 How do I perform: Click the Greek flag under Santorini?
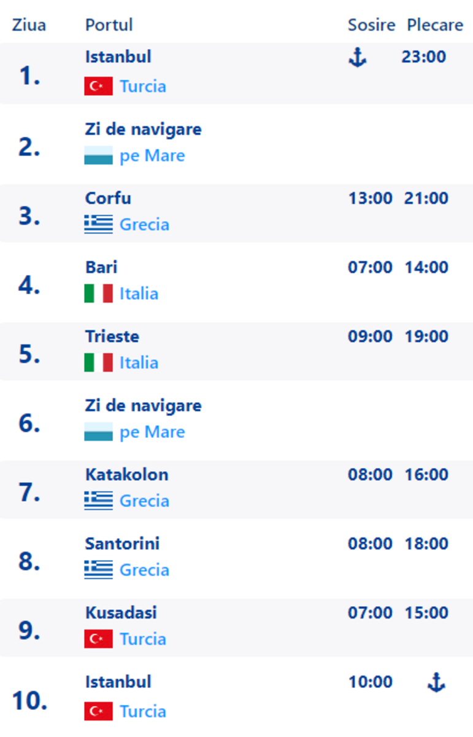click(98, 570)
